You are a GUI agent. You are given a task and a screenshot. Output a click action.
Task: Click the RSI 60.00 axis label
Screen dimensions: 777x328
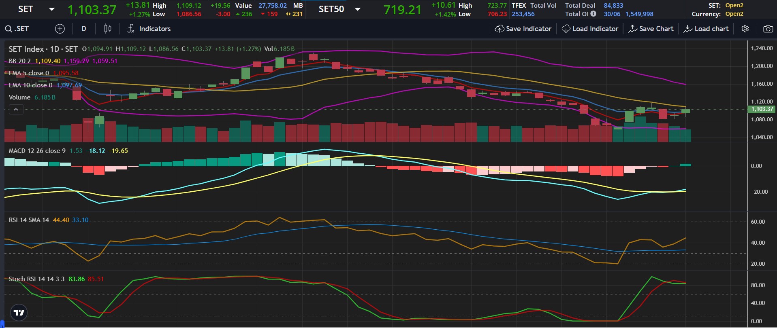tap(758, 222)
